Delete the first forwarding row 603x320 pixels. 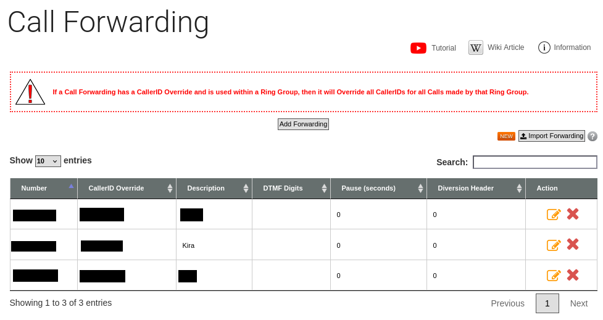pyautogui.click(x=573, y=213)
